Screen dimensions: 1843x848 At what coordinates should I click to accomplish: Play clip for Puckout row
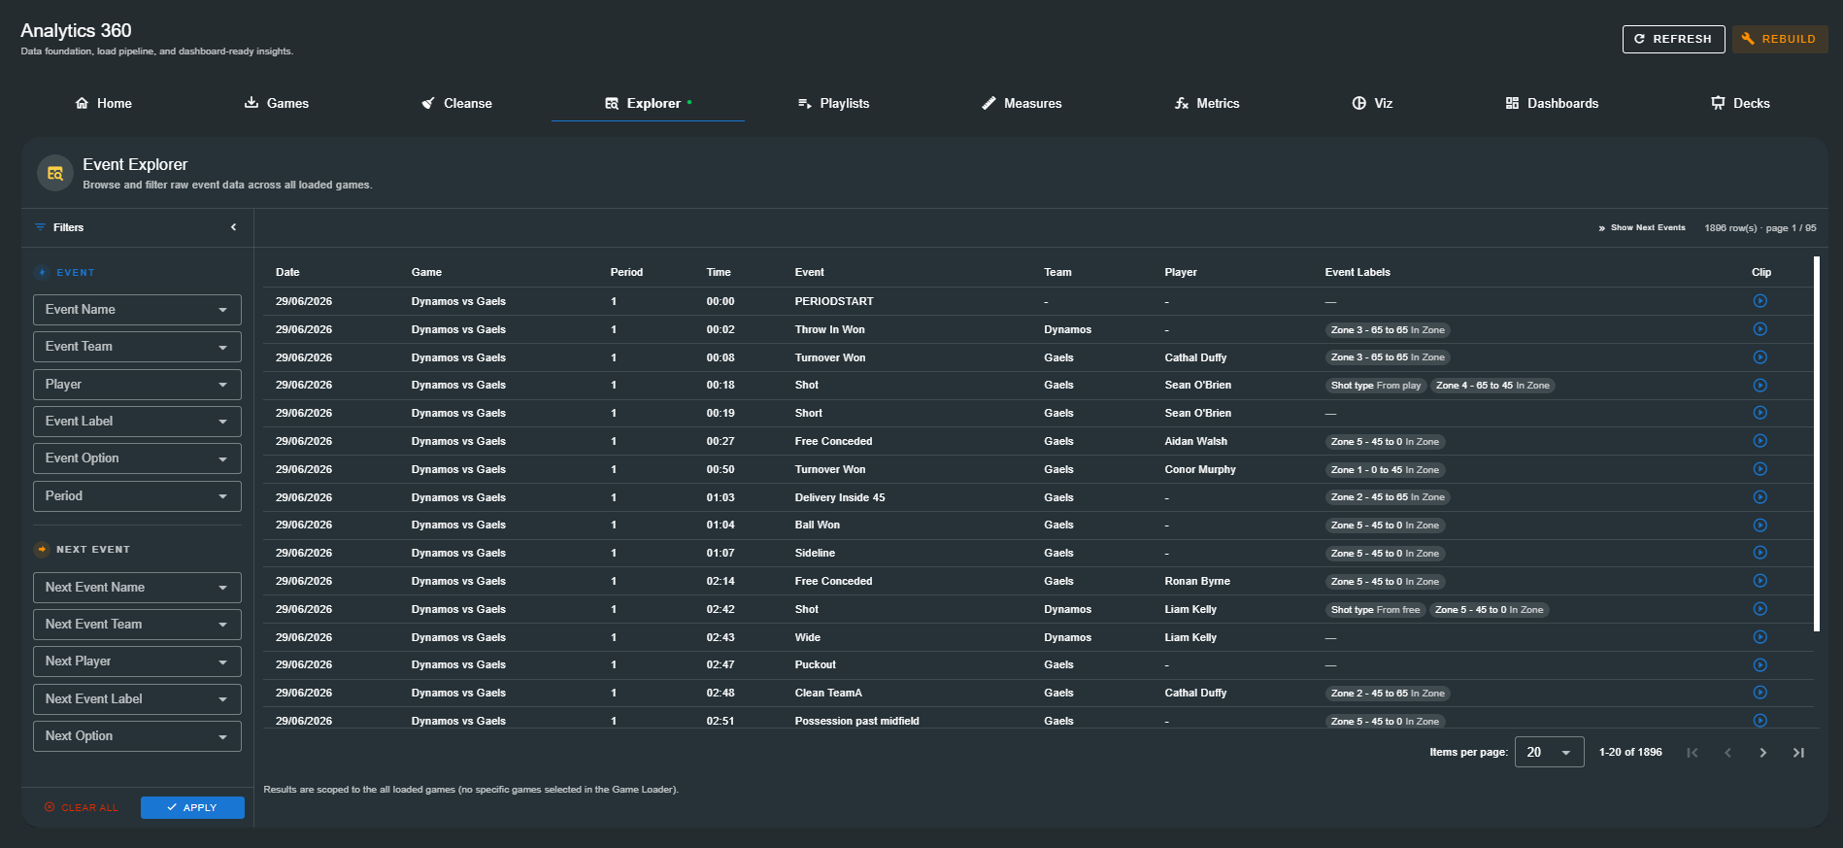(x=1759, y=665)
